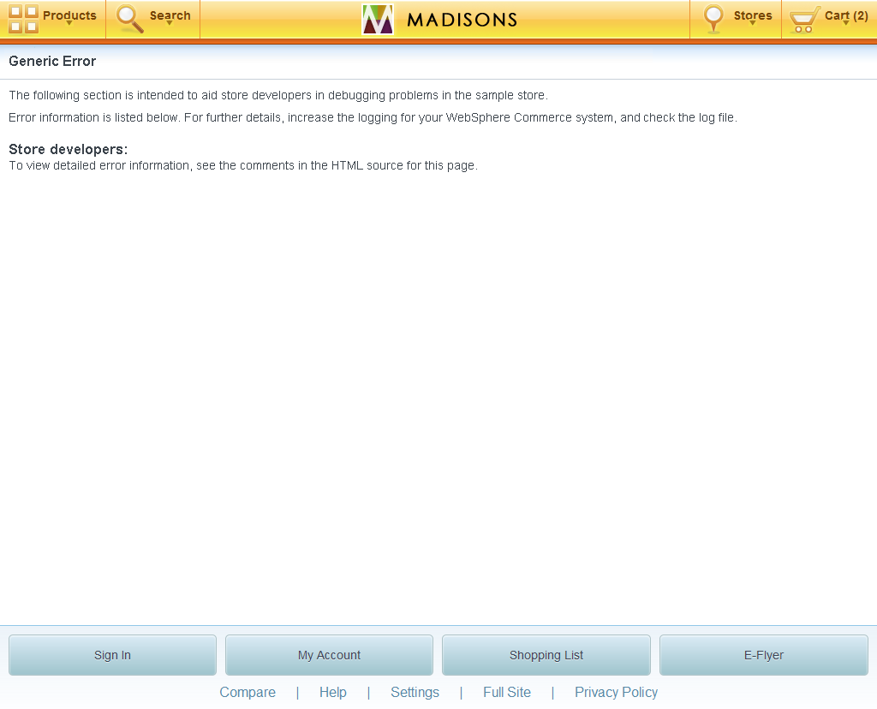877x709 pixels.
Task: Open the Stores locator pin icon
Action: pyautogui.click(x=713, y=17)
